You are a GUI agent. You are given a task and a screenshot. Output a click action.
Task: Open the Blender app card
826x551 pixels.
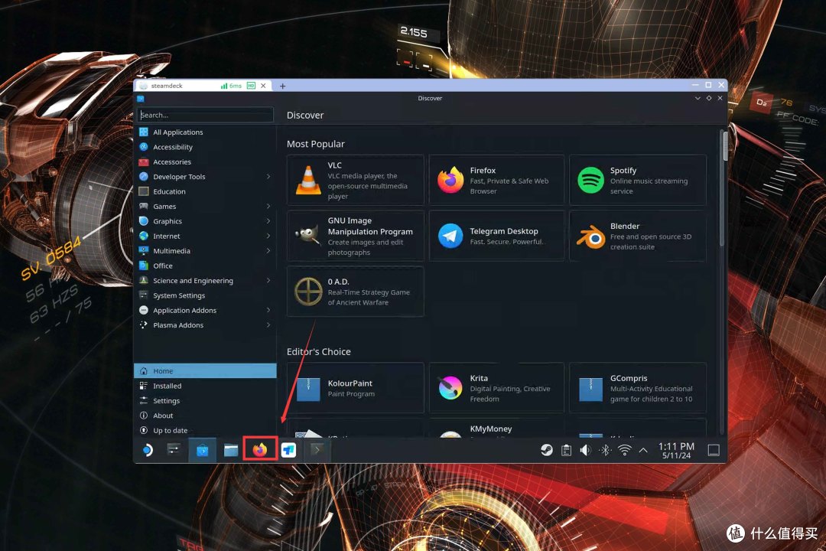pyautogui.click(x=637, y=236)
